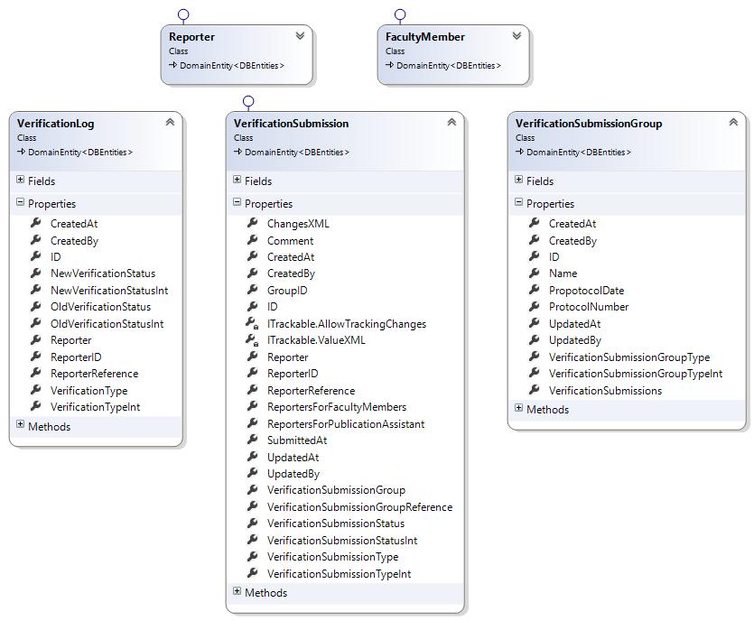Select the VerificationSubmission class title
This screenshot has height=621, width=754.
click(x=292, y=124)
